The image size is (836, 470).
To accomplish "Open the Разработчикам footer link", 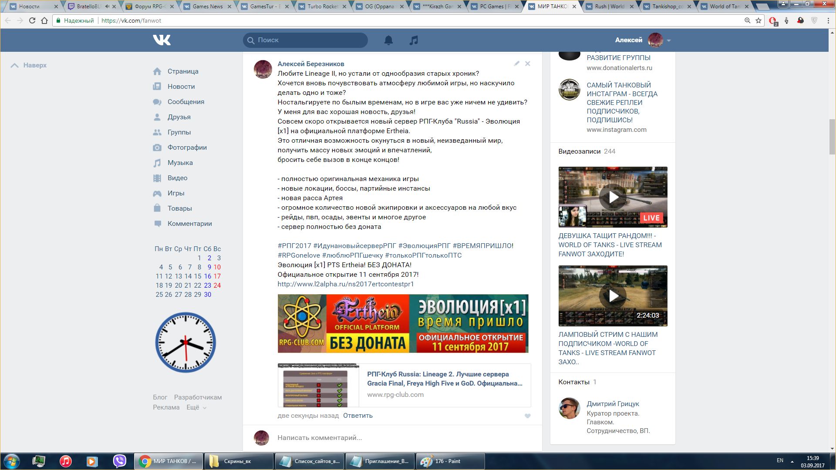I will tap(198, 397).
